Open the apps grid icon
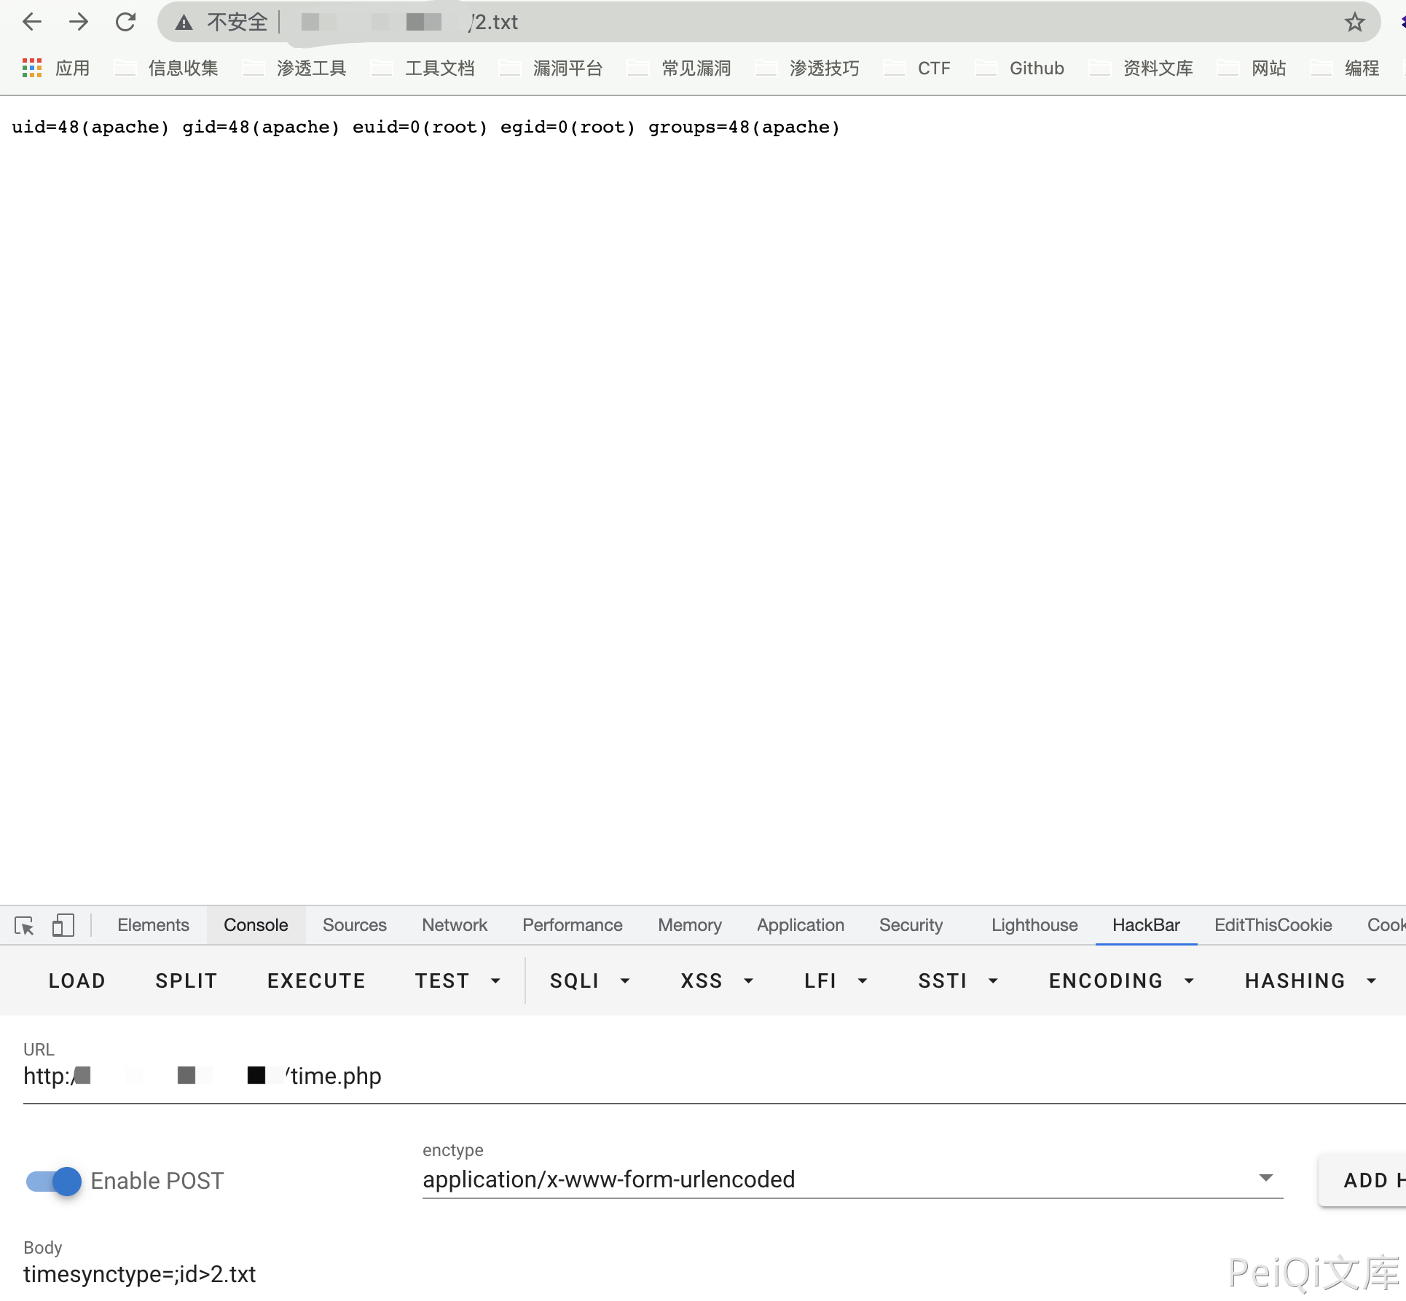 pyautogui.click(x=32, y=68)
